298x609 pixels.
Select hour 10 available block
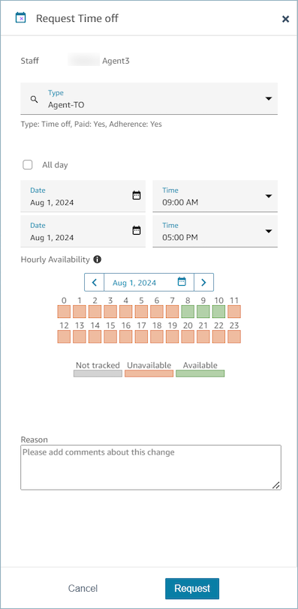[x=218, y=311]
